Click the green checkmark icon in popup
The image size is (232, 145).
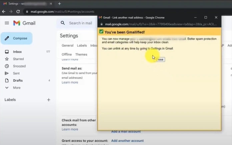click(101, 32)
